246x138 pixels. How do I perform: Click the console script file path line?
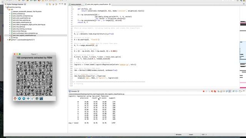(x=96, y=94)
